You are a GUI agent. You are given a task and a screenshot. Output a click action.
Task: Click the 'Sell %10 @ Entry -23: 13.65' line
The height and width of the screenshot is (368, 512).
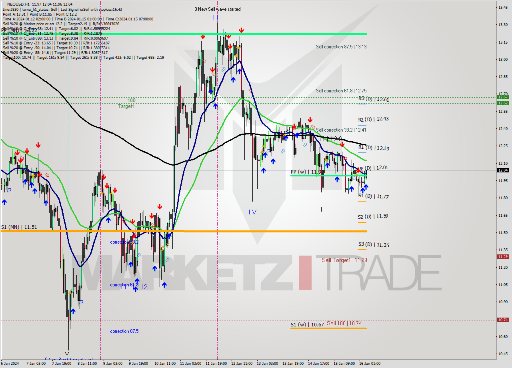(x=56, y=43)
